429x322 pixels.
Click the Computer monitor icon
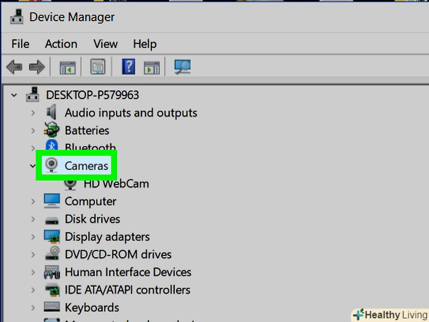click(x=52, y=201)
